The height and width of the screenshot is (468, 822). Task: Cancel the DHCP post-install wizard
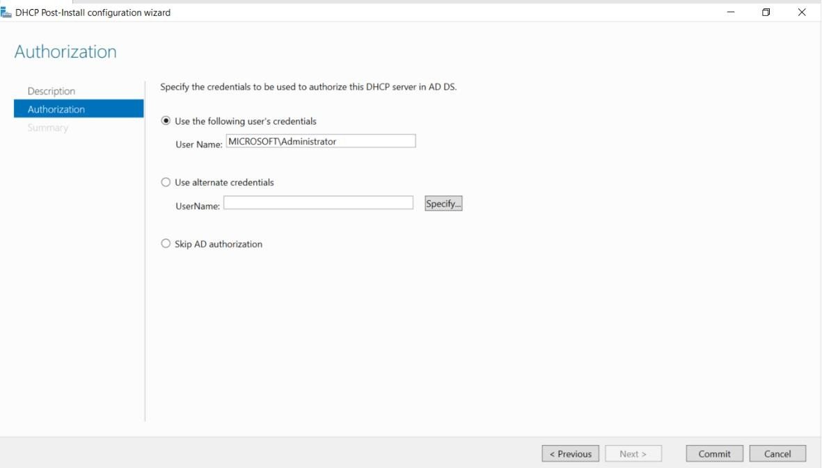pyautogui.click(x=777, y=454)
